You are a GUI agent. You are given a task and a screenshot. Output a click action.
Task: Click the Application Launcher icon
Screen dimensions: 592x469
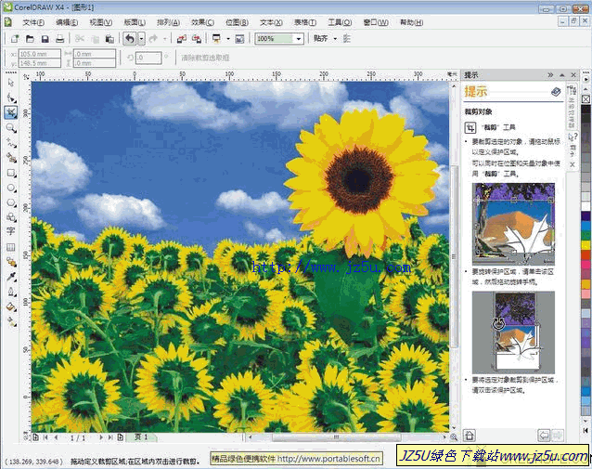217,39
